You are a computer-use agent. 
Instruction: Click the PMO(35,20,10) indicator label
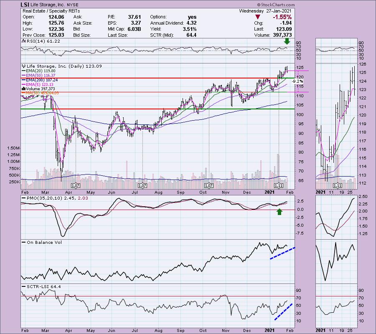click(x=57, y=198)
